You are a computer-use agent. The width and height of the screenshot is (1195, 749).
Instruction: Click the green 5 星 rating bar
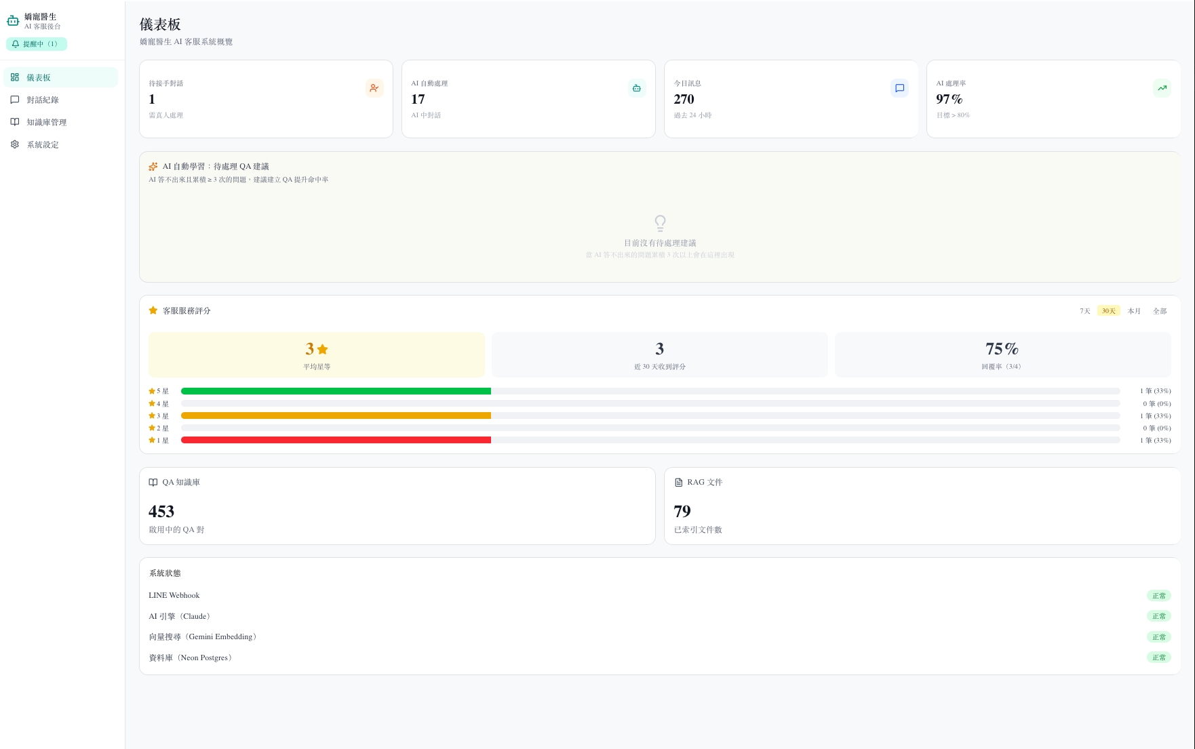coord(336,391)
